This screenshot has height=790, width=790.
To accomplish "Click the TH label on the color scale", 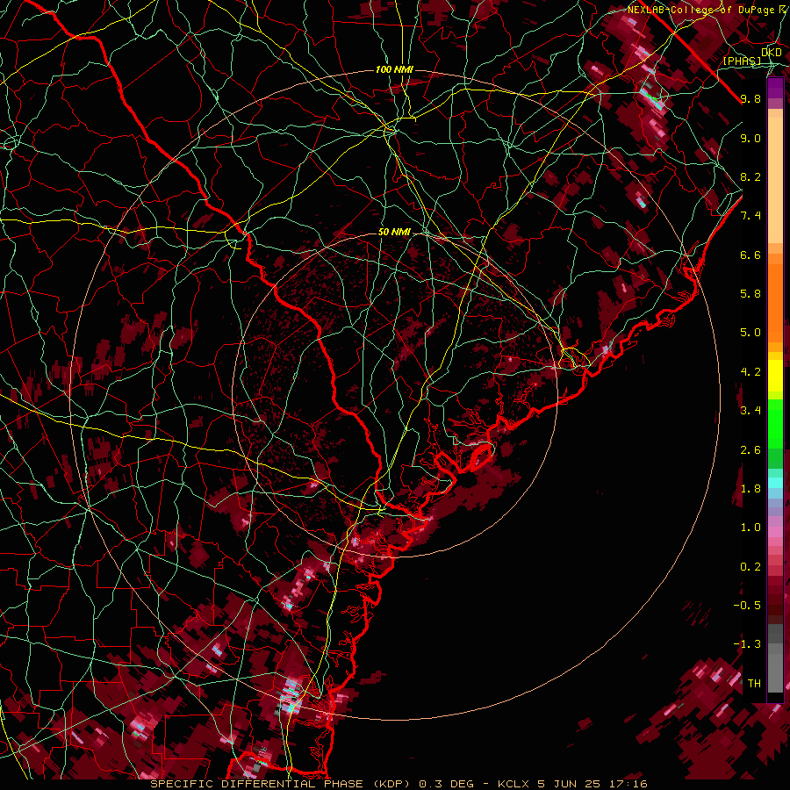I will pos(754,684).
